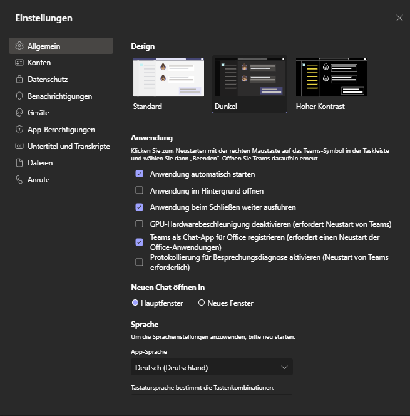The width and height of the screenshot is (410, 416).
Task: Click the Standard label under light theme
Action: click(x=147, y=107)
